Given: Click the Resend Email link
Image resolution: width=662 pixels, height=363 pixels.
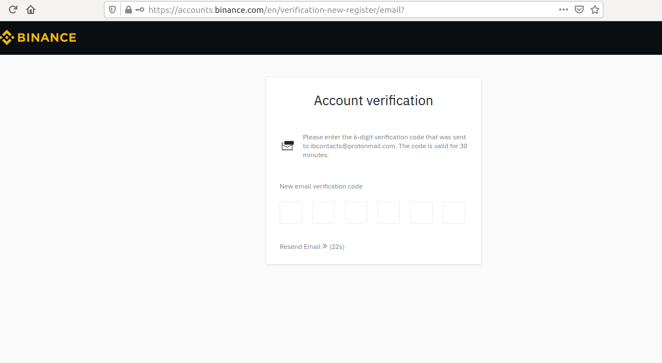Looking at the screenshot, I should coord(300,247).
